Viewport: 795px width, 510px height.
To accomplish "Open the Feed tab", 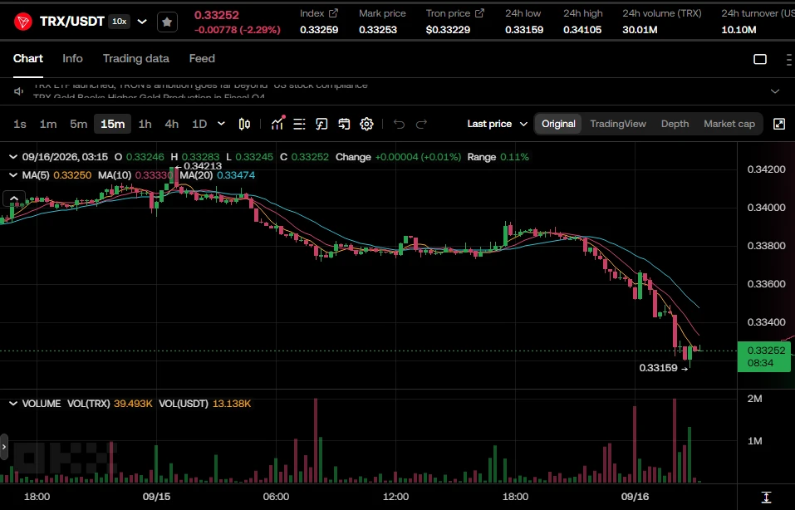I will (x=202, y=59).
